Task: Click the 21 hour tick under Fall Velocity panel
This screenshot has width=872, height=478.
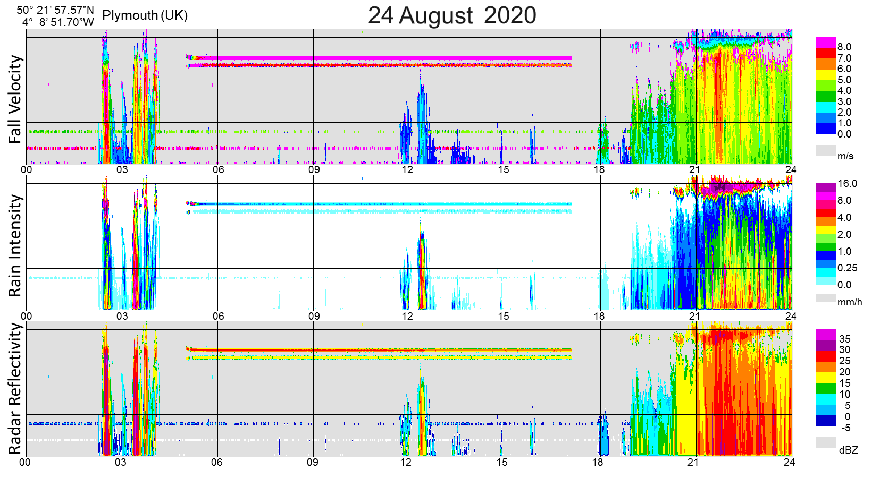Action: 694,170
